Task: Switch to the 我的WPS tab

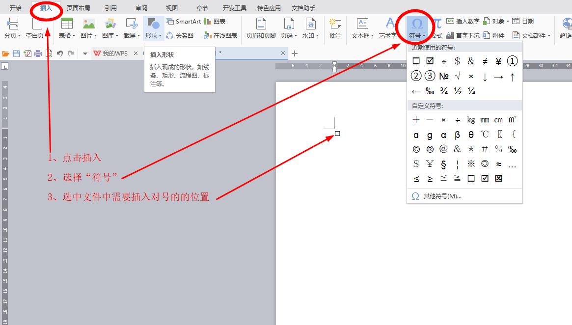Action: point(111,53)
